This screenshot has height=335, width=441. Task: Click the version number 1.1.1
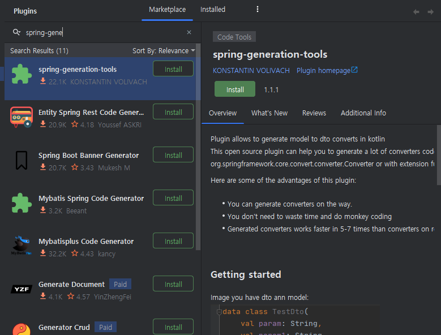pos(271,89)
